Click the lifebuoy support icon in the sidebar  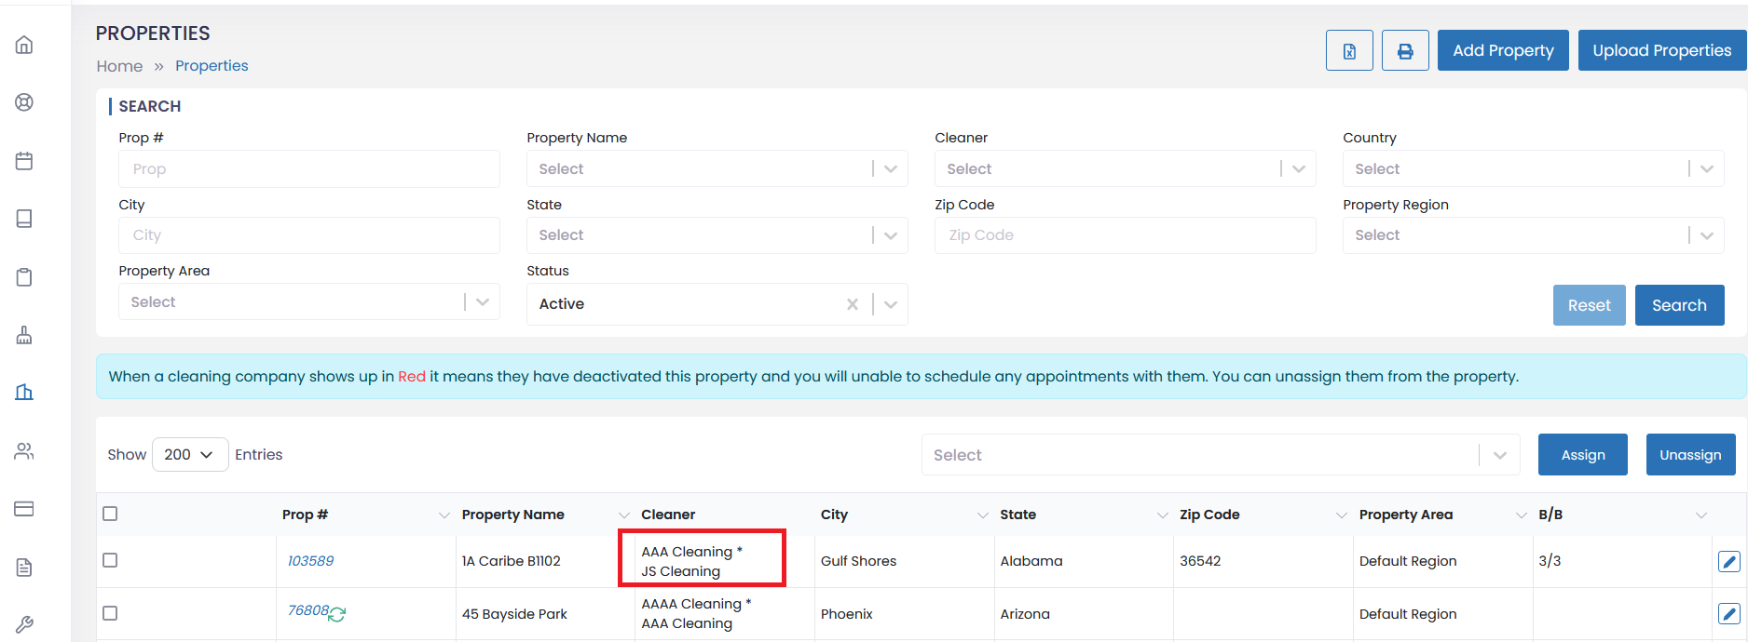tap(24, 102)
